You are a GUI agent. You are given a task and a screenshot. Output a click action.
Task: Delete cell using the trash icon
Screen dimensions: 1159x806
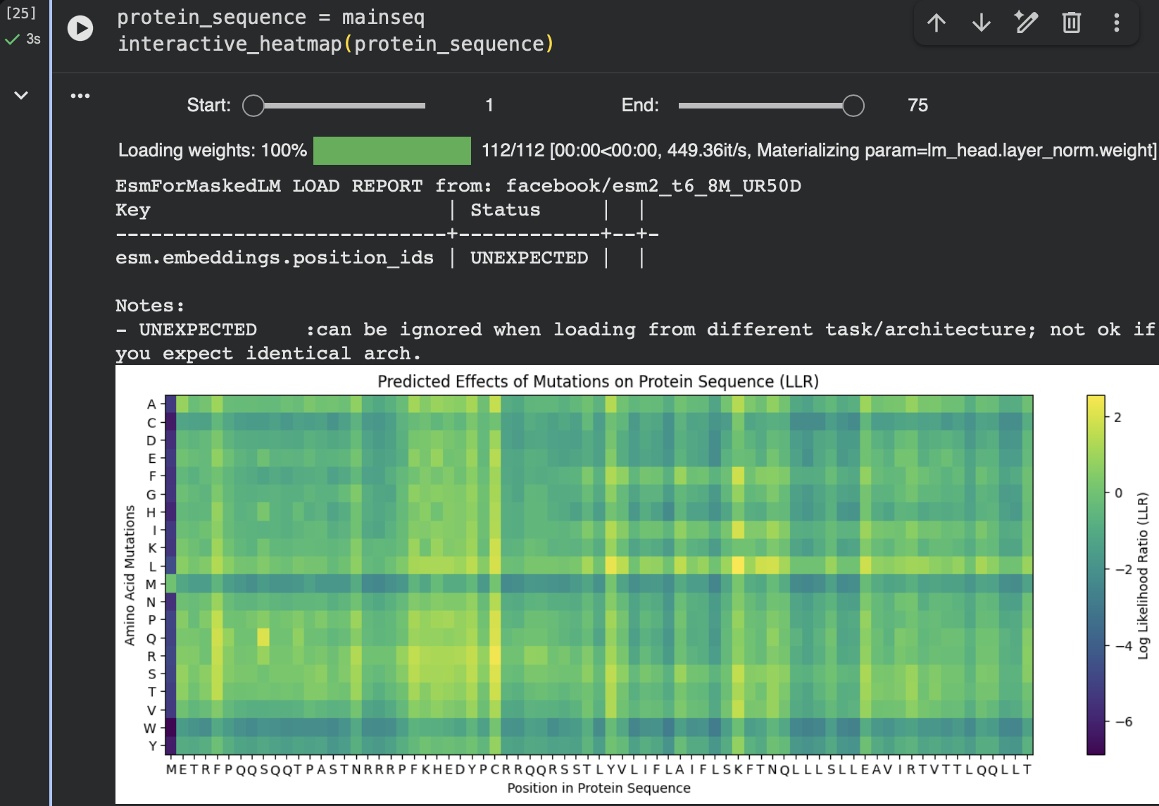tap(1072, 23)
